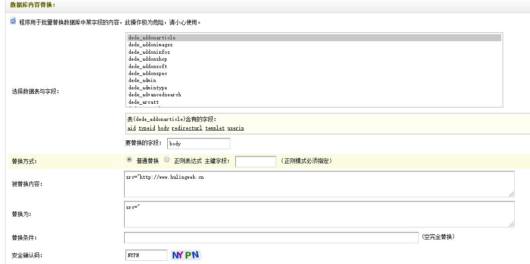Pick dede_addonshop in the table list
This screenshot has width=530, height=264.
click(x=148, y=59)
